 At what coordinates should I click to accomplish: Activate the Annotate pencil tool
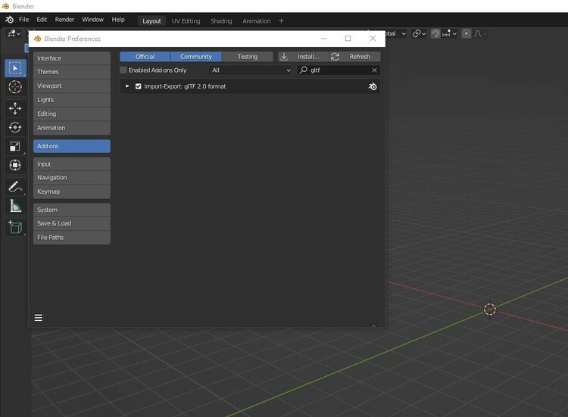(15, 186)
